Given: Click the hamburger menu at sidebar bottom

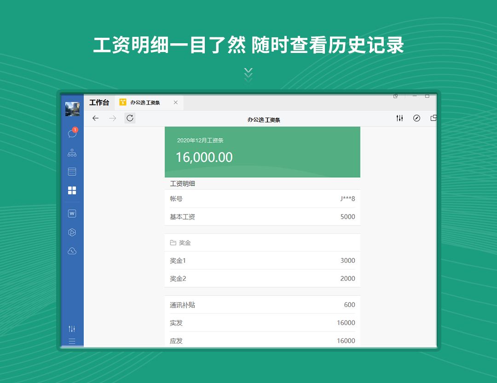Looking at the screenshot, I should pyautogui.click(x=72, y=341).
